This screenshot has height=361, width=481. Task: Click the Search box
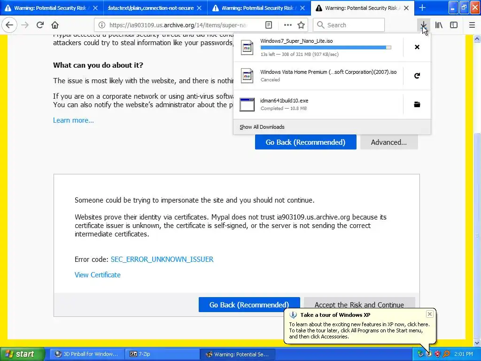[349, 25]
